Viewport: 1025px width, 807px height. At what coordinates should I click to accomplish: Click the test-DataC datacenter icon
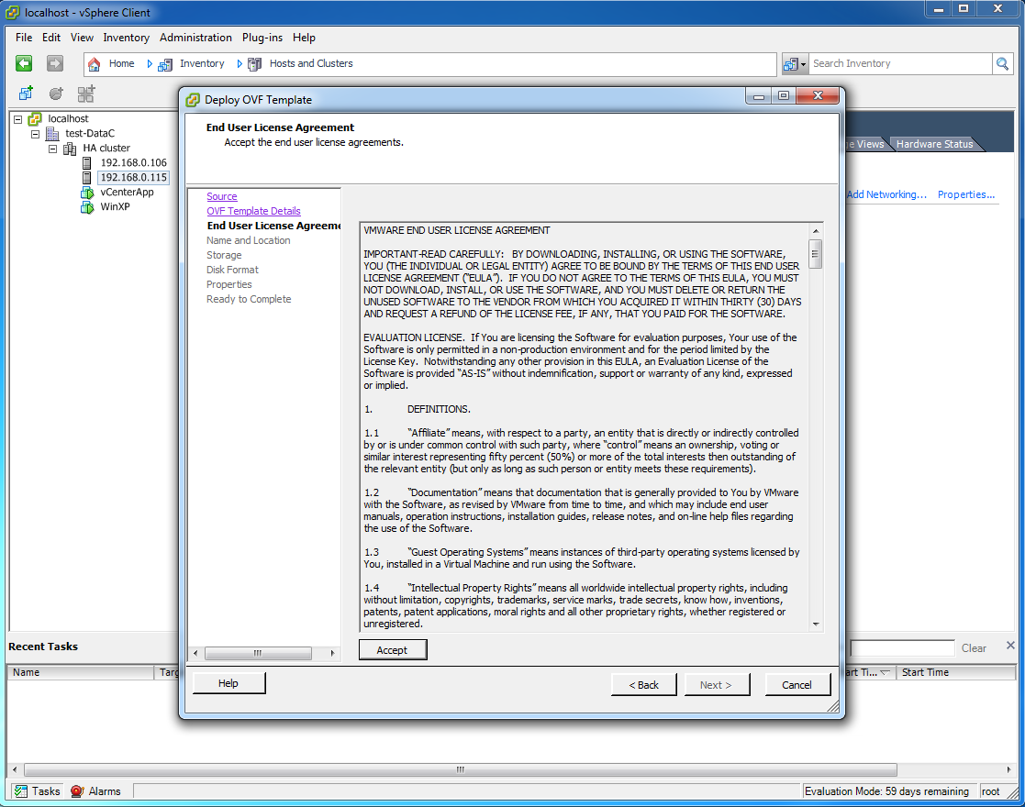point(53,133)
